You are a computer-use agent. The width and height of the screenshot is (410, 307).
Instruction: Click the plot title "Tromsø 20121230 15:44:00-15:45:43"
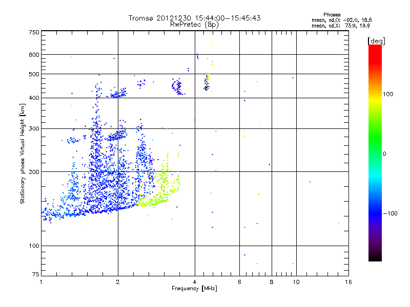194,18
